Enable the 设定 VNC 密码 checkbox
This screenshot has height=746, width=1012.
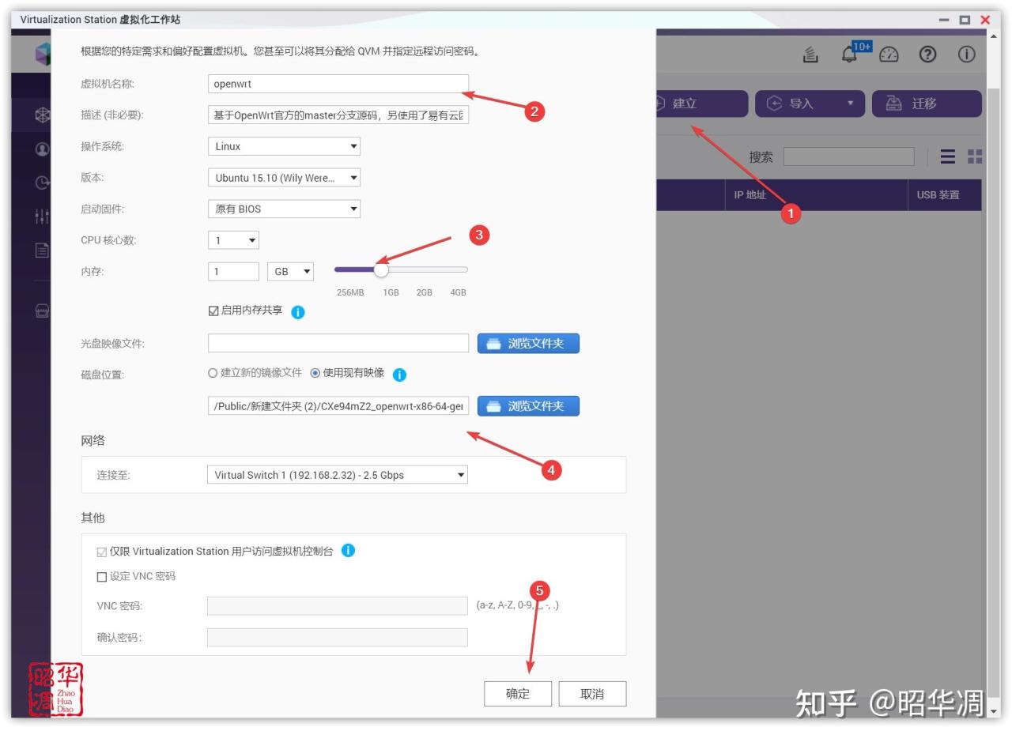(x=101, y=577)
